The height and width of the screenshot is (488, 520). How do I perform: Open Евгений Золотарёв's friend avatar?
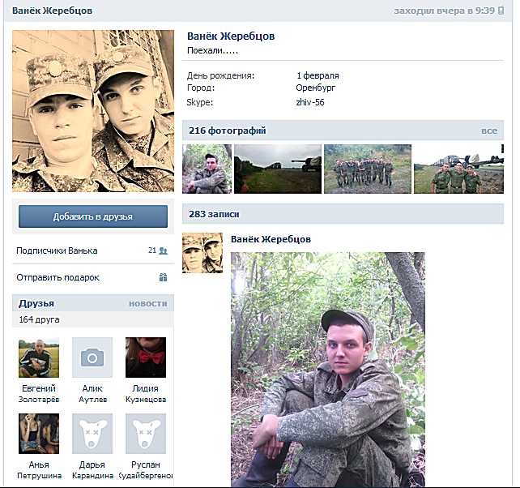coord(39,357)
